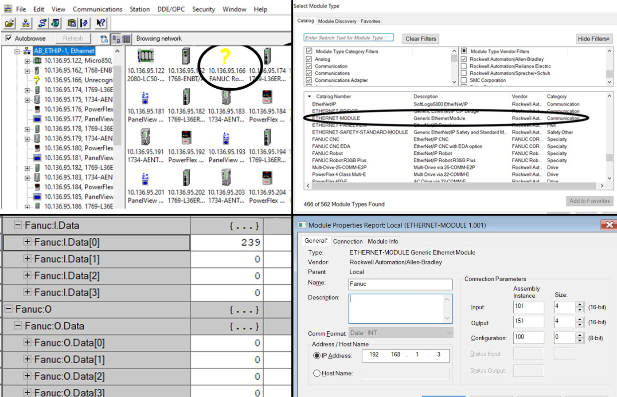The image size is (617, 397).
Task: Open the Configure Drivers icon in RSLinx toolbar
Action: pos(42,23)
